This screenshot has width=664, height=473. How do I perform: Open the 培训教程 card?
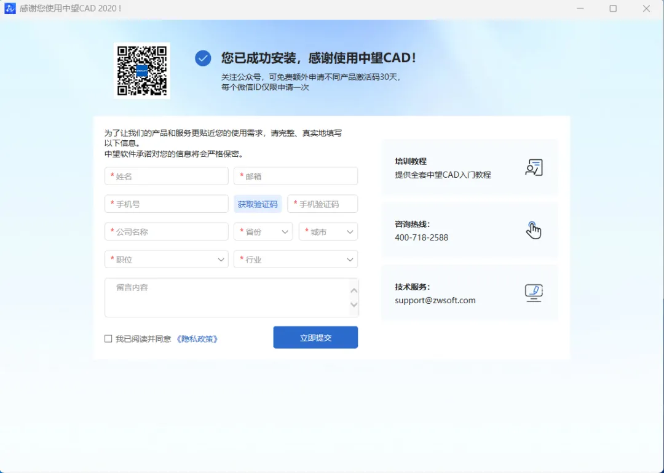(x=470, y=167)
